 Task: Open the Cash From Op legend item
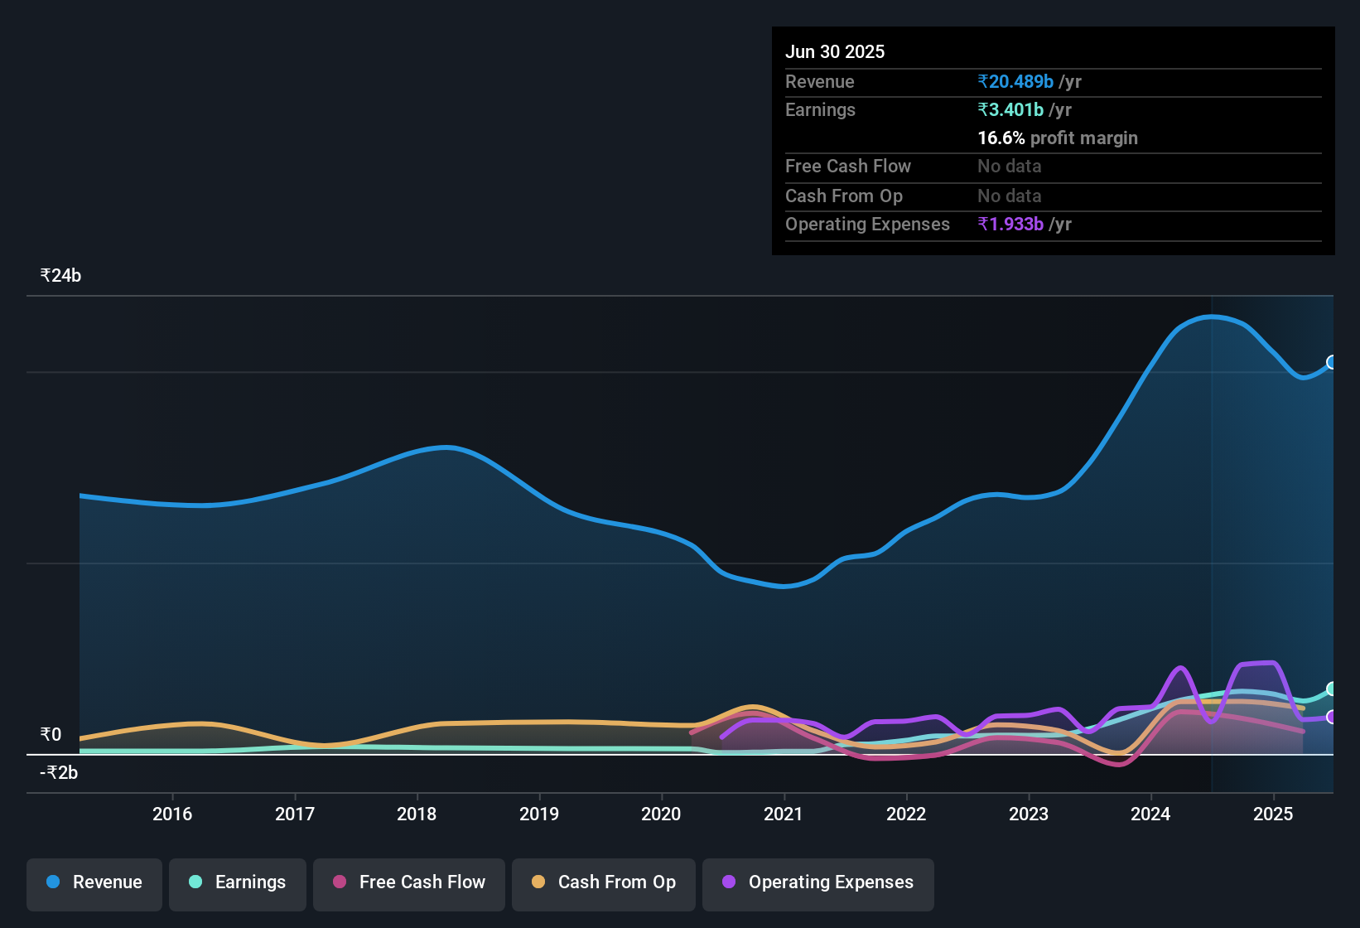point(603,882)
